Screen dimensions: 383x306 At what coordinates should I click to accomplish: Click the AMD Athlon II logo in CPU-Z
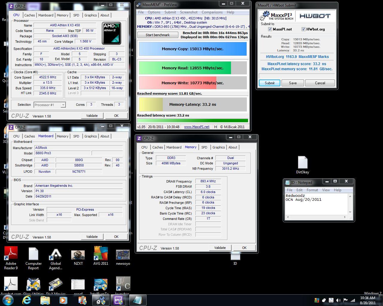[112, 33]
